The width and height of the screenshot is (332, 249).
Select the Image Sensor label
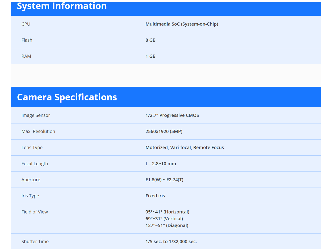[x=36, y=115]
